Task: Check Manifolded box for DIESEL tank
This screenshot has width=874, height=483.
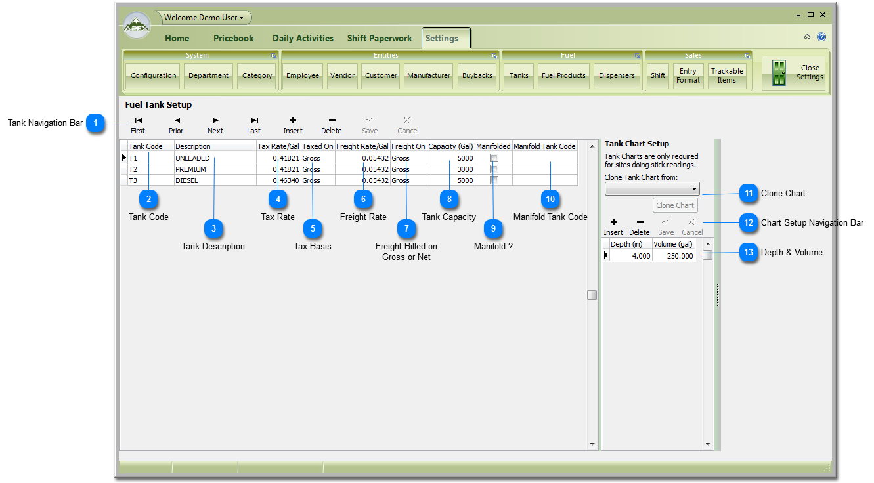Action: pos(494,180)
